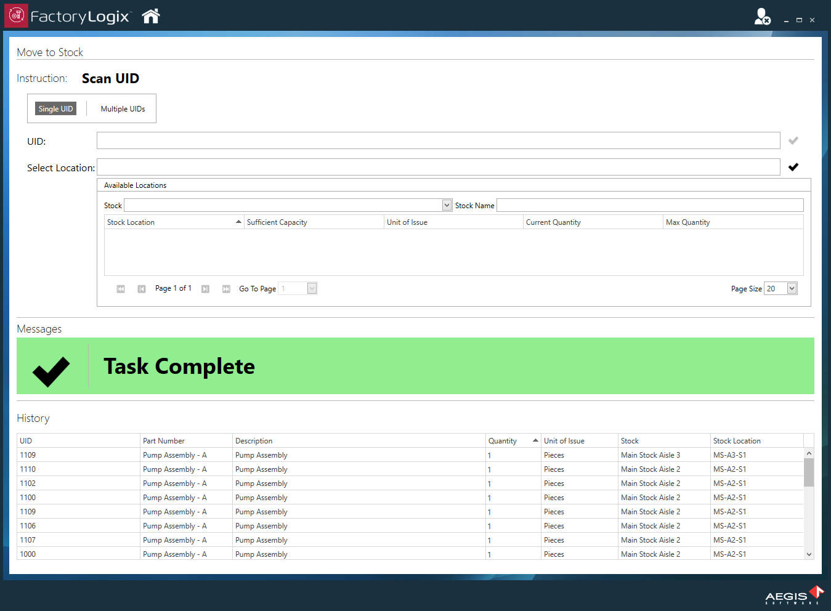
Task: Click the previous page arrow icon
Action: [141, 288]
